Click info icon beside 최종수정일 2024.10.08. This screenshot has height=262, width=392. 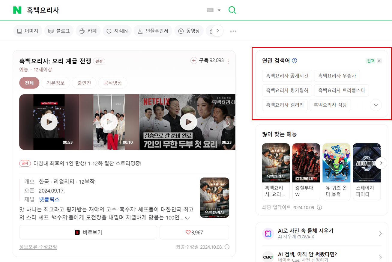point(227,247)
